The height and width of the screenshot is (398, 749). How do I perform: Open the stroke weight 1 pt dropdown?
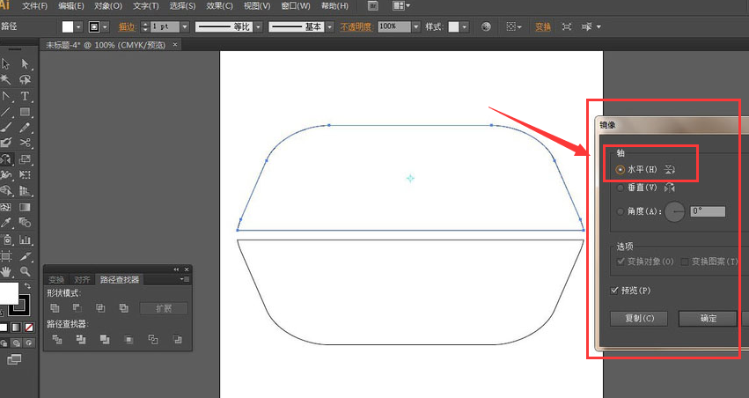click(183, 27)
